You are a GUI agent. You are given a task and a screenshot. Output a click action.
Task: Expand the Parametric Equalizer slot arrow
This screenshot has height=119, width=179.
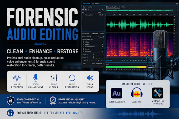[102, 47]
